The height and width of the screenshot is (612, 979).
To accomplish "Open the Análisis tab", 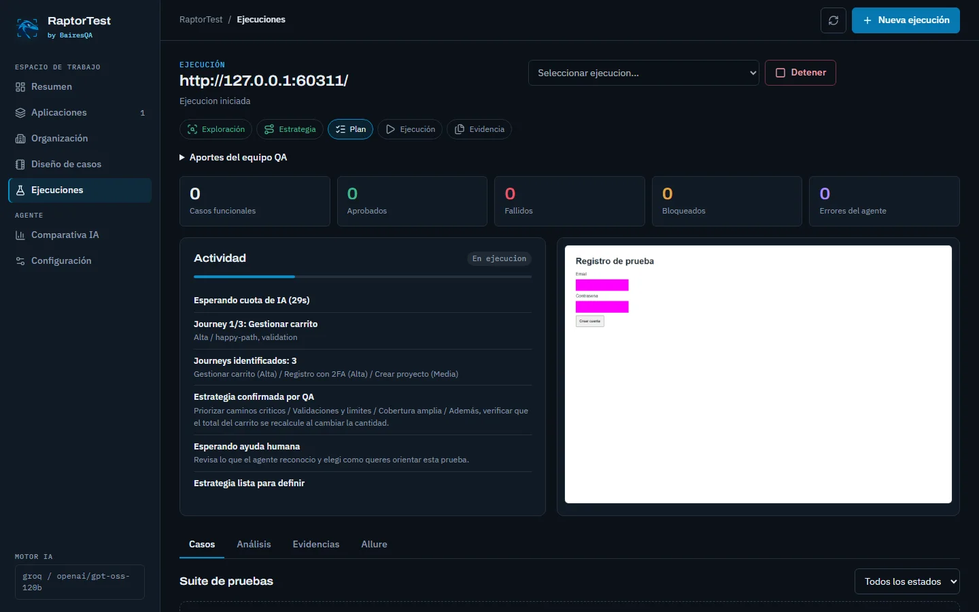I will 254,544.
